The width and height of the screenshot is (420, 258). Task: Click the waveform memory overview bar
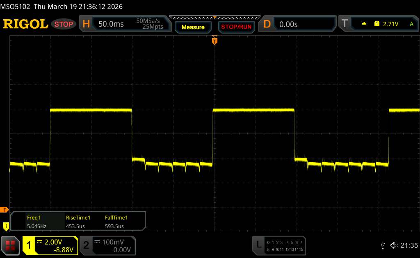215,18
